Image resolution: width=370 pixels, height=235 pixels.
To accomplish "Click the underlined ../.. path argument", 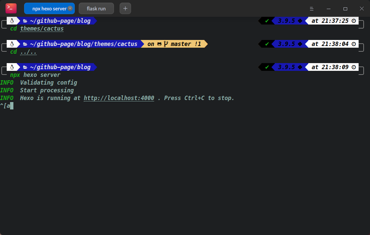I will pos(28,52).
